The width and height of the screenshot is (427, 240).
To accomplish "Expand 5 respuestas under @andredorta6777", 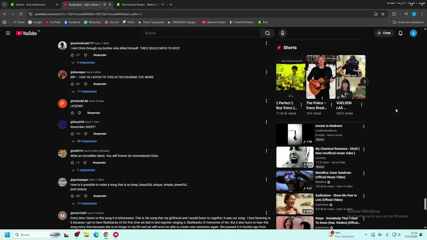I will 83,62.
